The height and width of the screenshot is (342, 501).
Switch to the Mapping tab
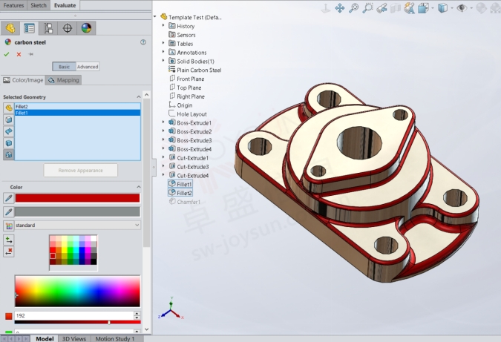[x=63, y=80]
